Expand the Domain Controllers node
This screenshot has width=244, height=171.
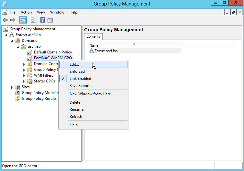(x=24, y=64)
